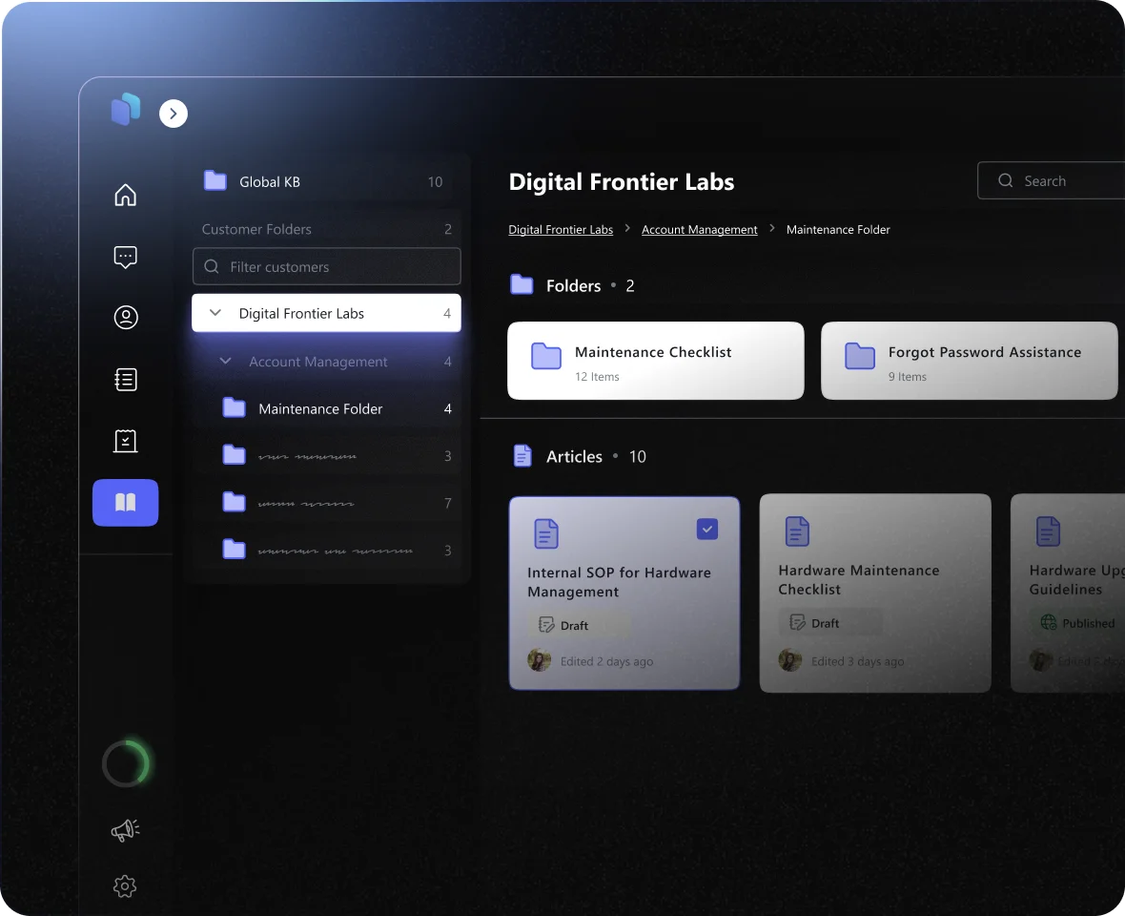Expand the sidebar with the arrow button

(173, 114)
